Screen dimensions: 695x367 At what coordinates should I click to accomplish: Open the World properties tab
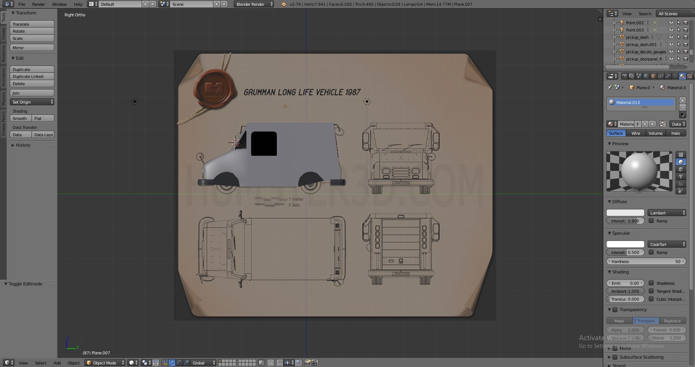tap(646, 76)
